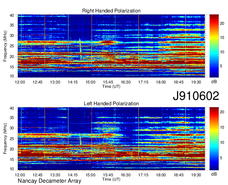Click the "20" tick on the lower color bar

tap(222, 112)
